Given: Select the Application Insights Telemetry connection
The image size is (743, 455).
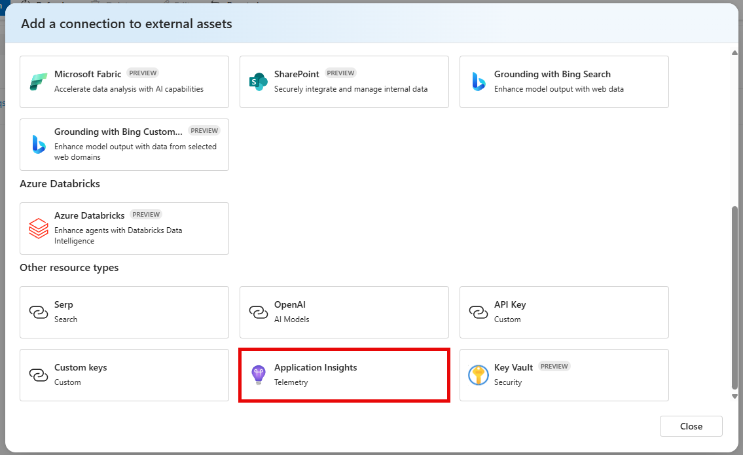Looking at the screenshot, I should pos(344,374).
